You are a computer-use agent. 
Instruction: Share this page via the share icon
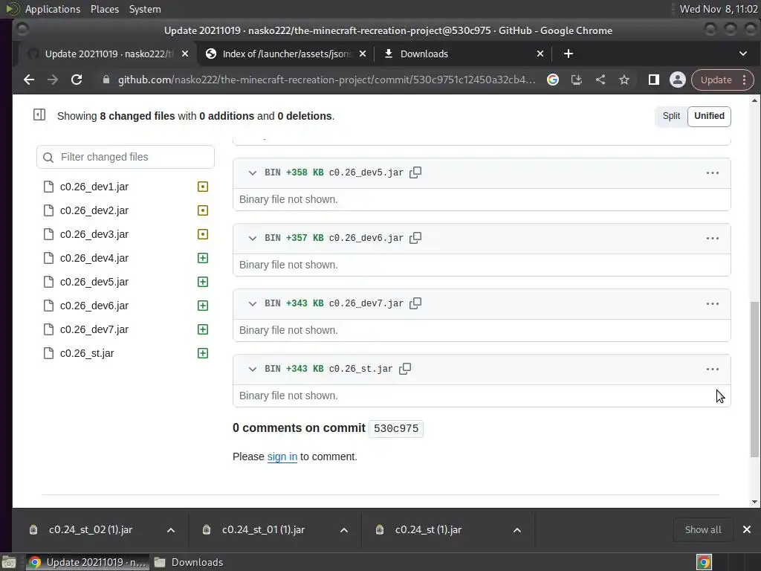tap(600, 80)
